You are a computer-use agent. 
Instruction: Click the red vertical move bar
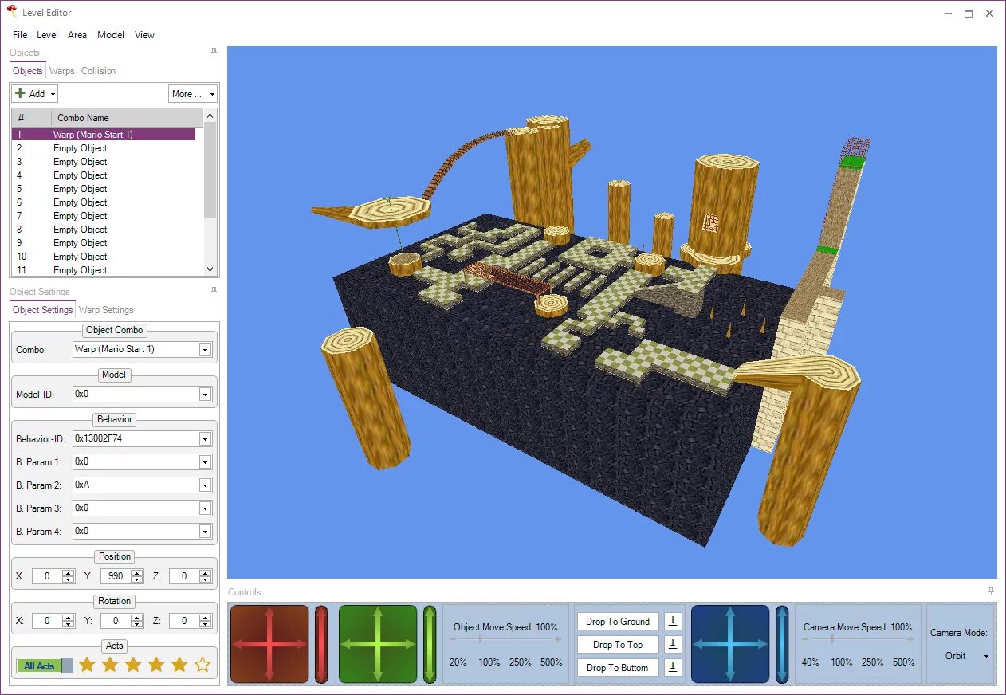click(x=321, y=644)
